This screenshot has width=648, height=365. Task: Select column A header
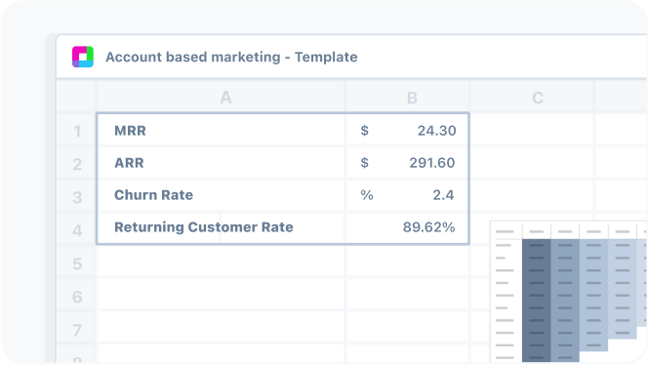pos(221,98)
